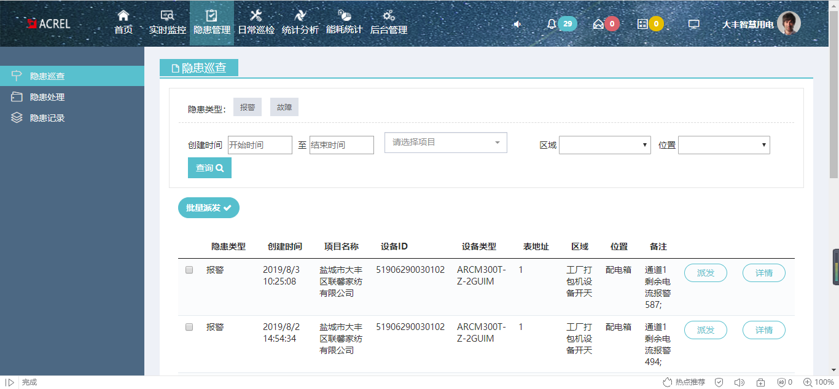Click the 隐患类型 column header

click(x=228, y=246)
